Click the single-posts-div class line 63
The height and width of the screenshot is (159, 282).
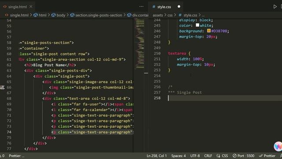58,71
